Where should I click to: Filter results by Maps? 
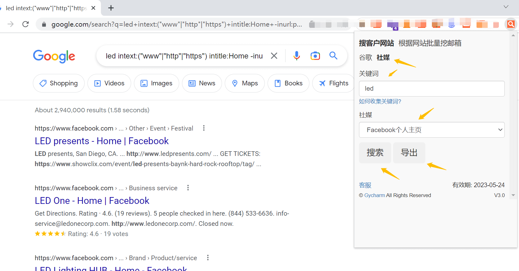245,83
